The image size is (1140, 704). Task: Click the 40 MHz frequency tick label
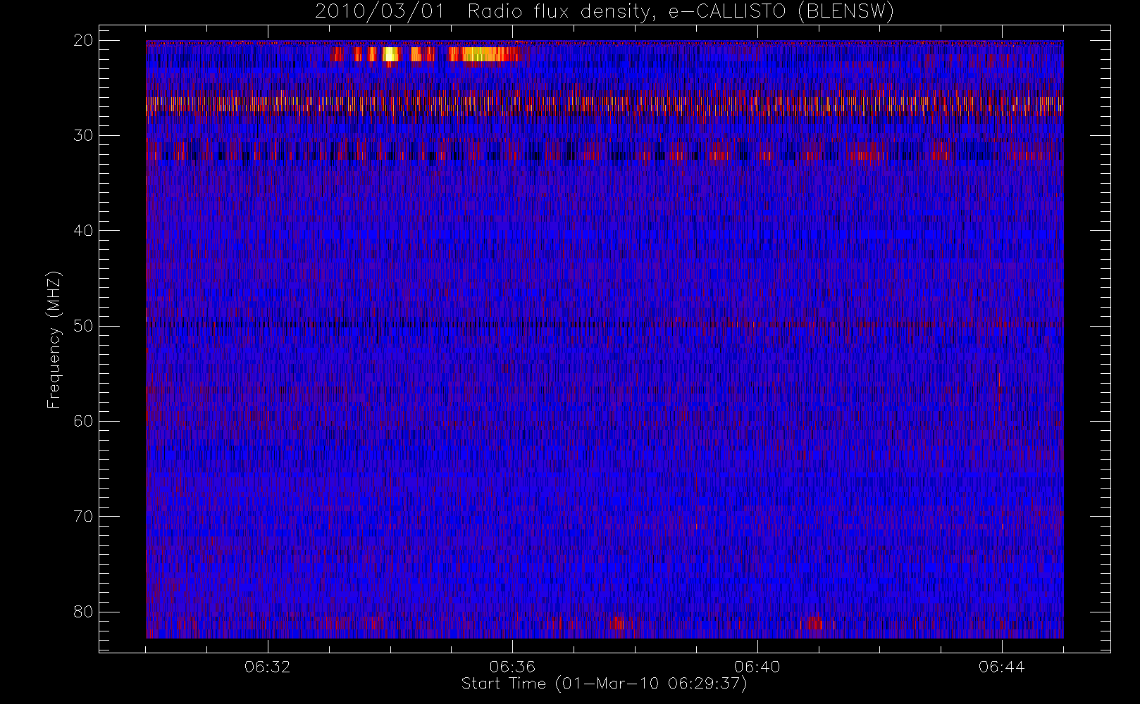tap(83, 230)
